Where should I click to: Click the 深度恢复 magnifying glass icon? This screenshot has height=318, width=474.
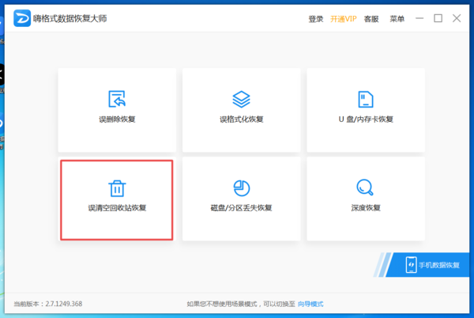pyautogui.click(x=365, y=187)
